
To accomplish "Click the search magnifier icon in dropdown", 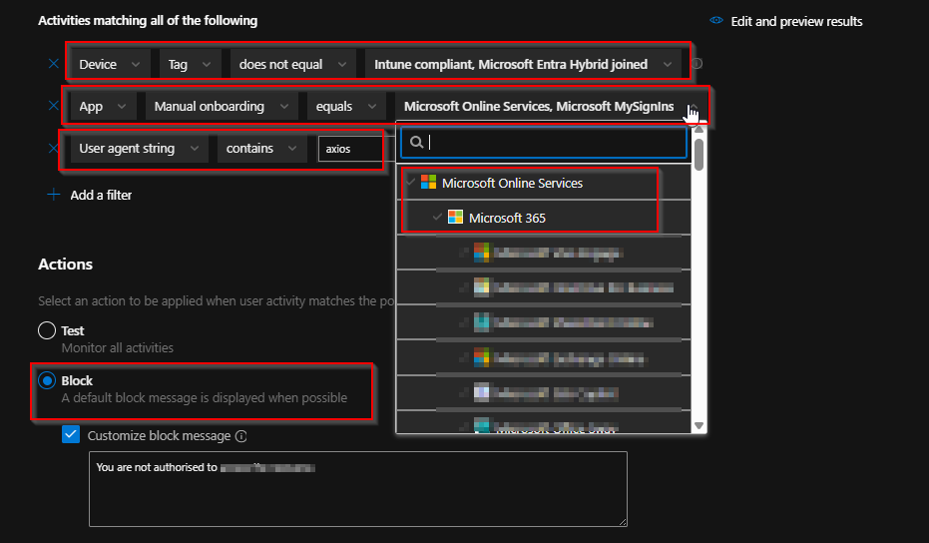I will click(417, 143).
